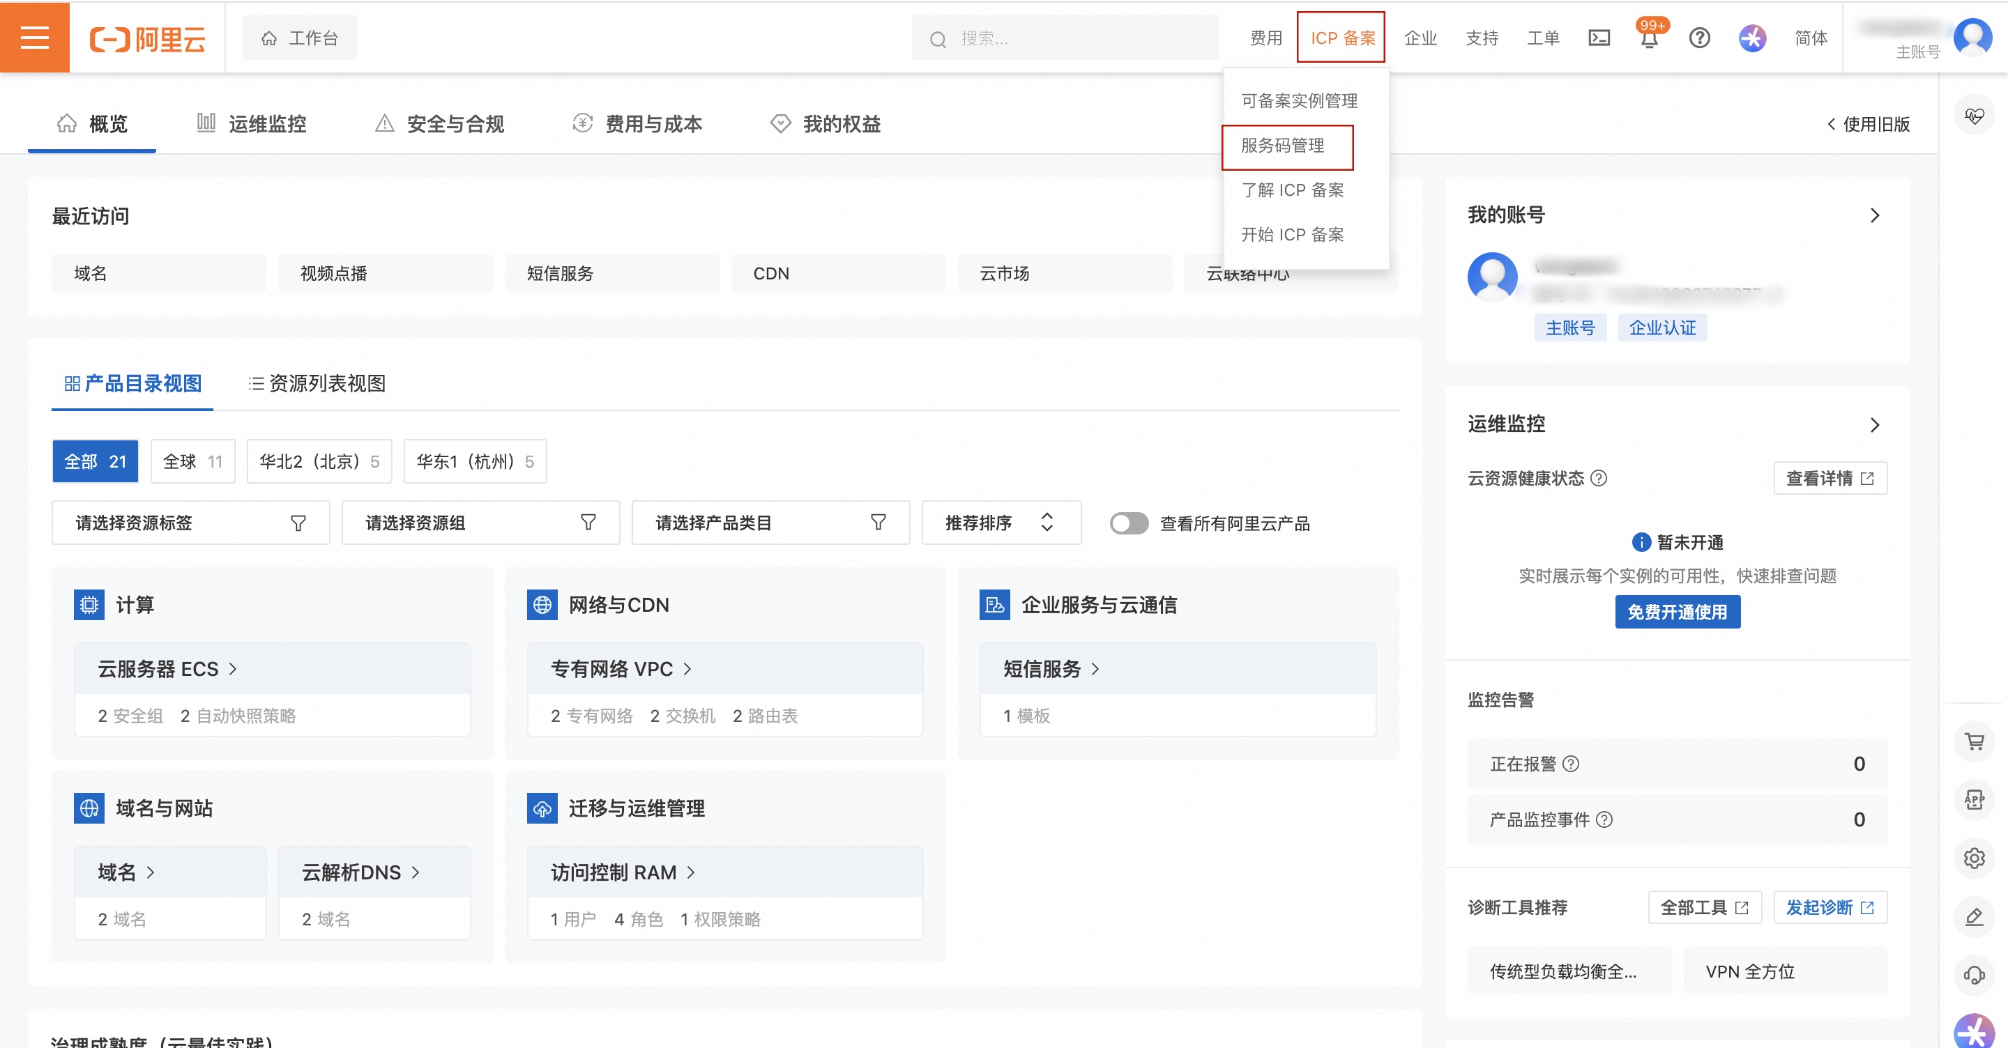Click floating assistant icon at bottom right
Screen dimensions: 2008x1048
[x=1974, y=1032]
